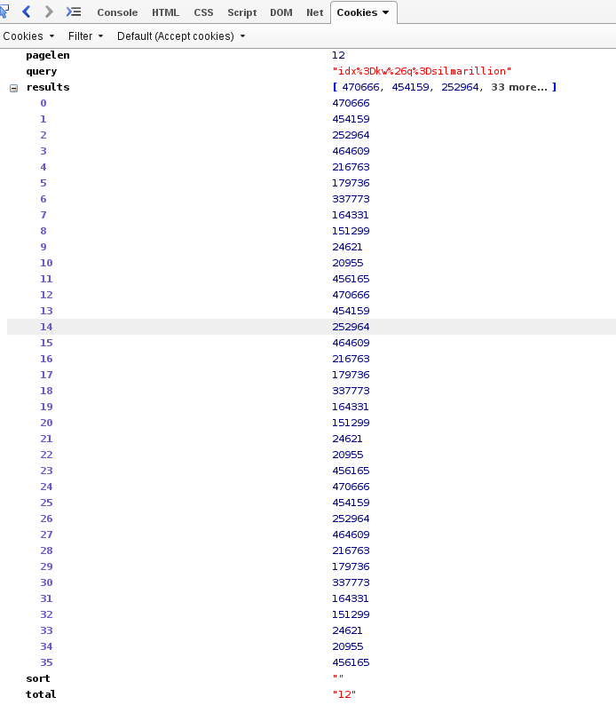Switch to the HTML tab
This screenshot has width=616, height=705.
click(165, 12)
